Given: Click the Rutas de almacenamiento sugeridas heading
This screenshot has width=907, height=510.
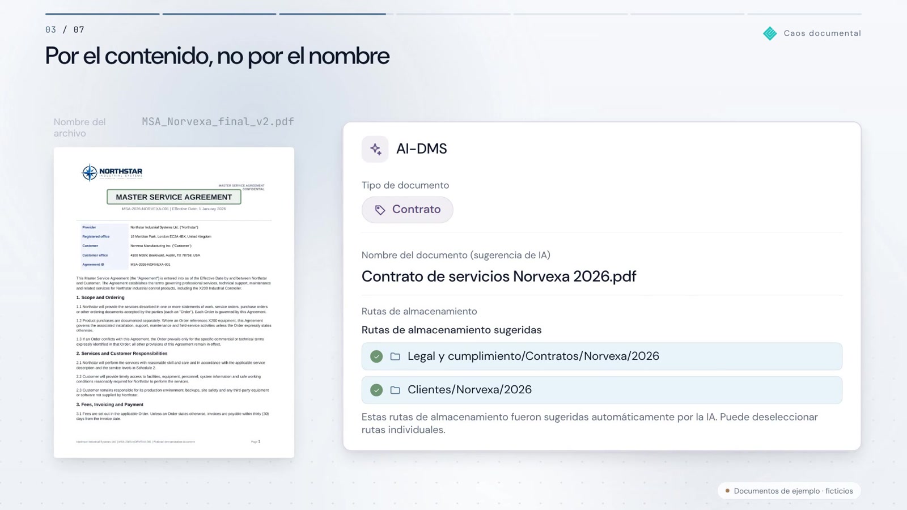Looking at the screenshot, I should (452, 330).
